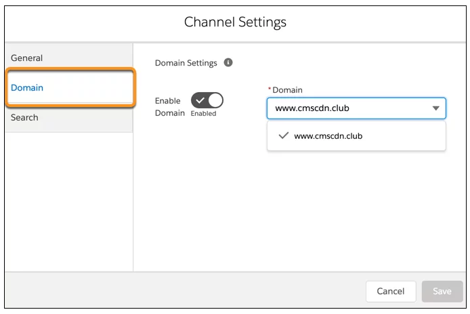Image resolution: width=470 pixels, height=314 pixels.
Task: Select www.cmscdn.club from the dropdown list
Action: pos(356,136)
